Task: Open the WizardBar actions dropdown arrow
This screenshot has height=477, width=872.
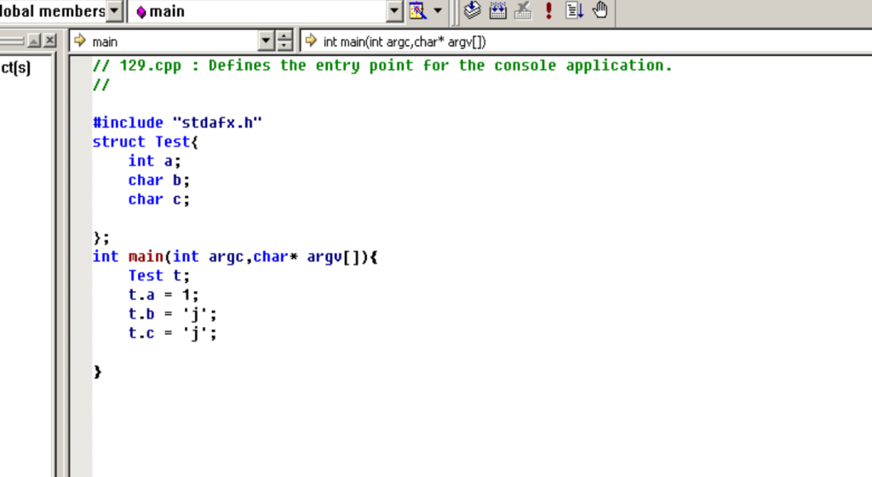Action: pos(438,11)
